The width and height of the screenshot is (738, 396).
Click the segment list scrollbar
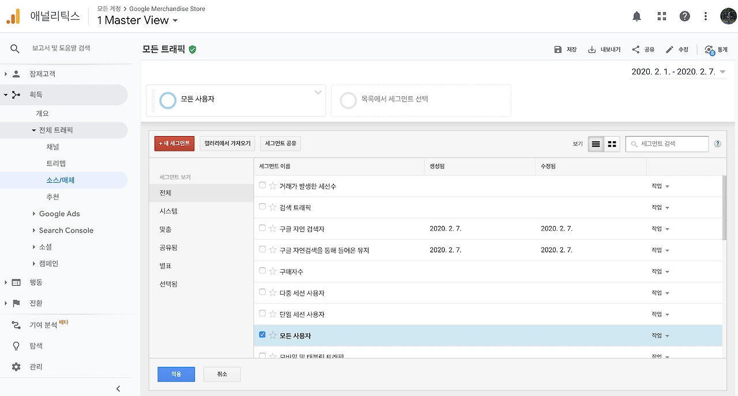[724, 208]
